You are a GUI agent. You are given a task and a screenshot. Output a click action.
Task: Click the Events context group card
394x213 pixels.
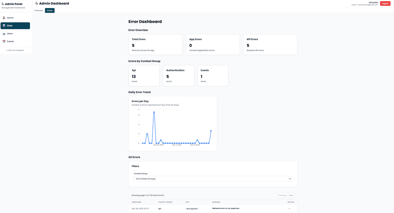(213, 76)
